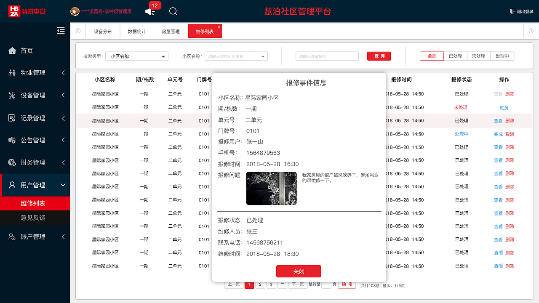Collapse the sidebar using the hamburger icon
Screen dimensions: 539x303
pyautogui.click(x=61, y=30)
